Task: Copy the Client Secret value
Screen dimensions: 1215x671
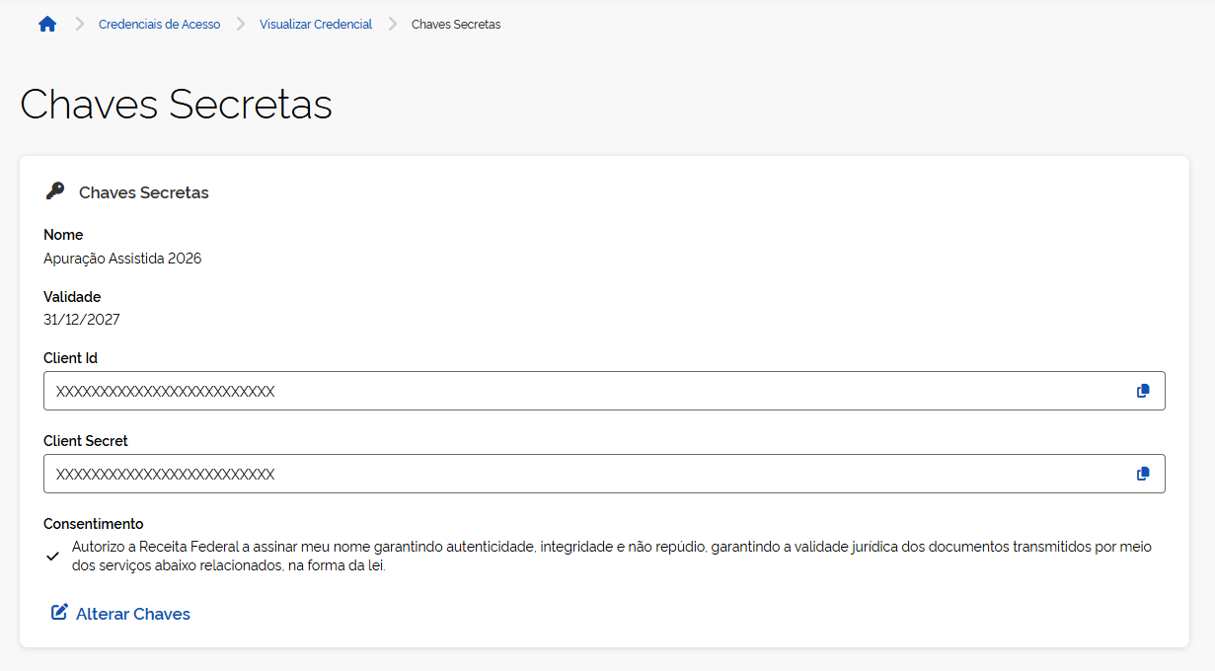Action: pos(1143,474)
